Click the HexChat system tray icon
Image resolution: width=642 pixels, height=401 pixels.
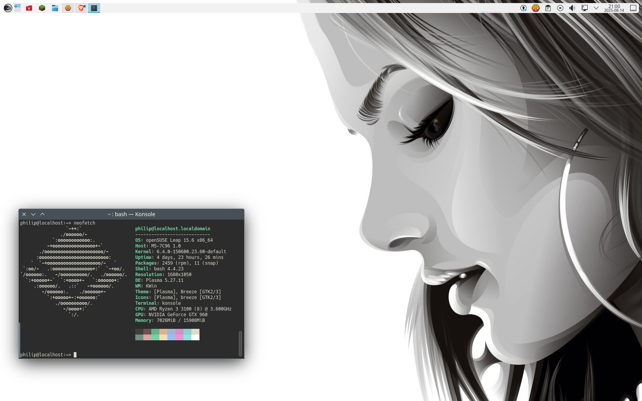[x=536, y=8]
